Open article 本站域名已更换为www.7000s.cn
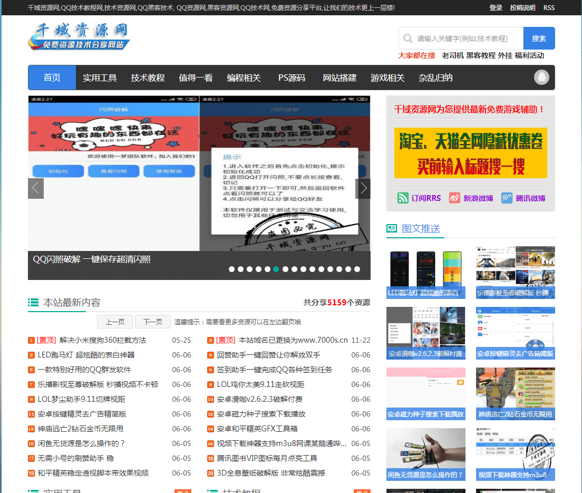Image resolution: width=582 pixels, height=493 pixels. click(x=293, y=340)
